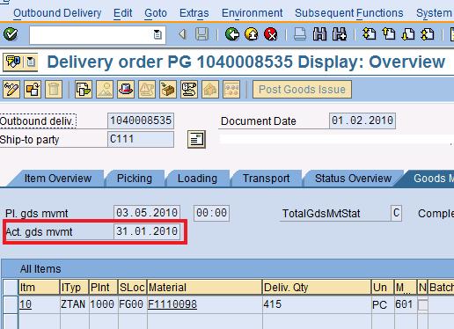
Task: Click the Outbound deliv. number field
Action: click(x=141, y=121)
